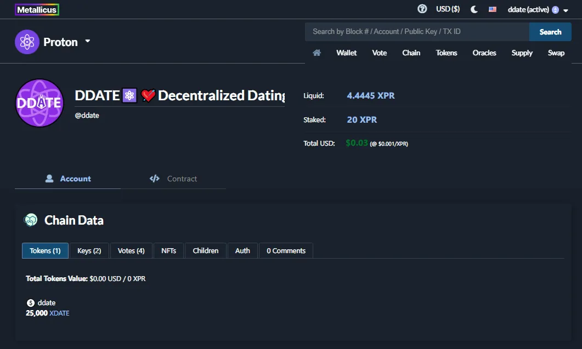Open the Chain menu
The width and height of the screenshot is (582, 349).
click(x=411, y=53)
